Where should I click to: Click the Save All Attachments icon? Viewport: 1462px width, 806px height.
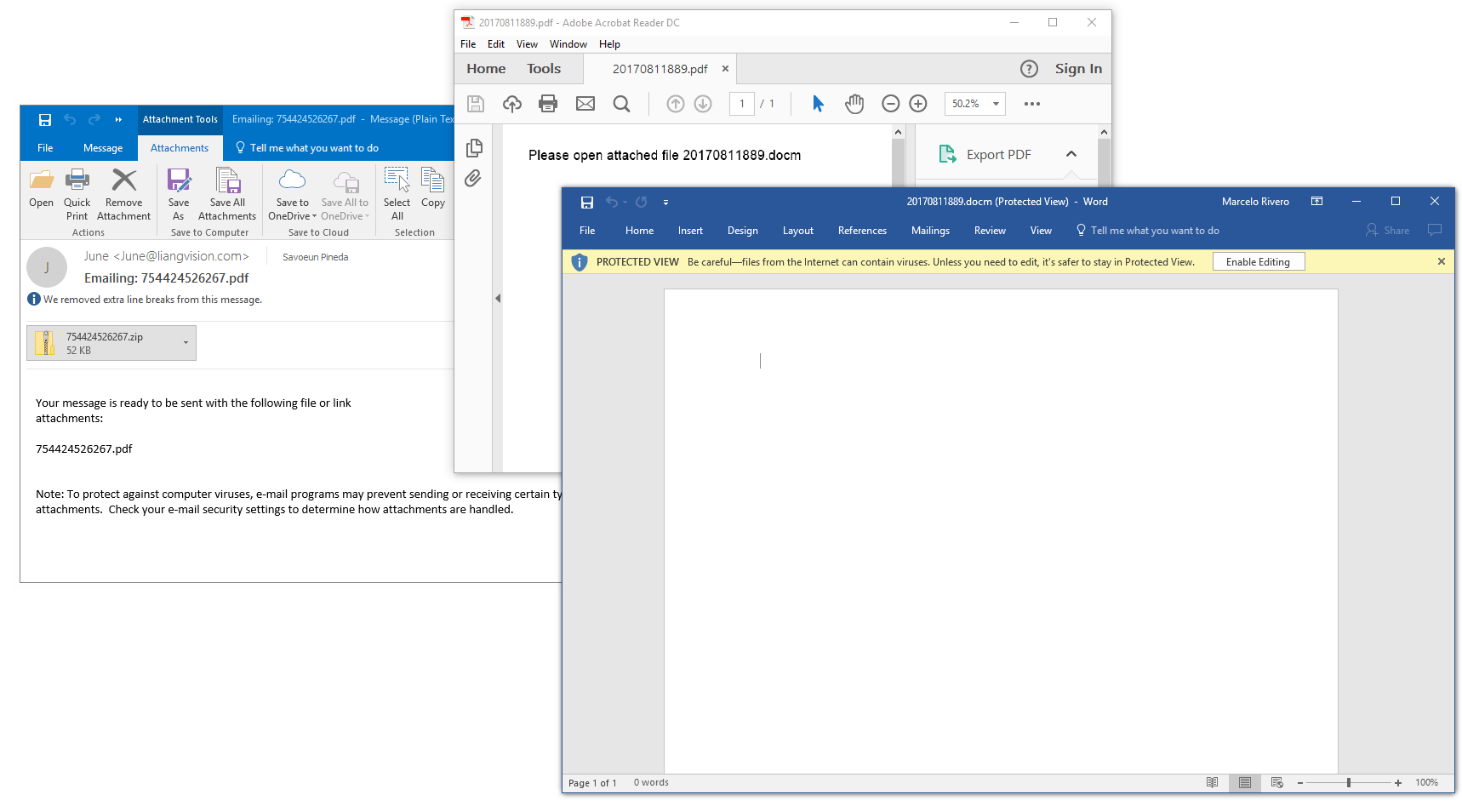pyautogui.click(x=227, y=193)
